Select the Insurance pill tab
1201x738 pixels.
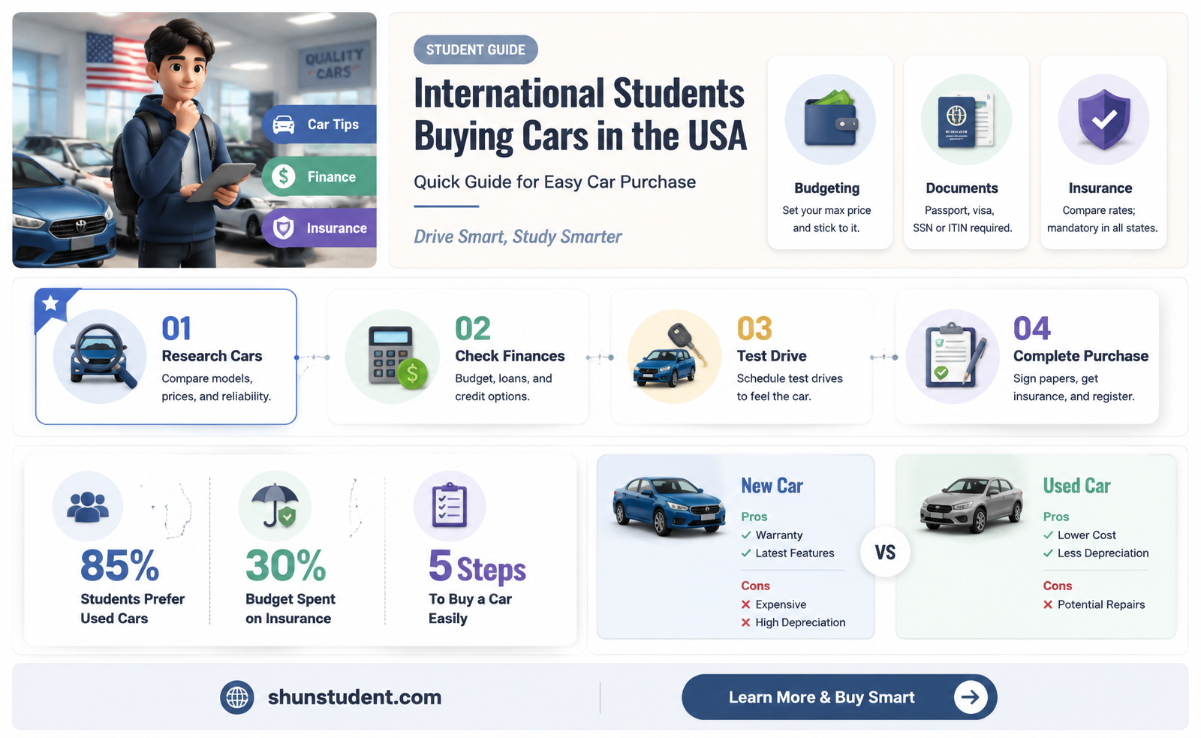click(x=319, y=228)
